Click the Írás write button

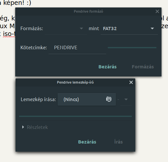[x=118, y=142]
